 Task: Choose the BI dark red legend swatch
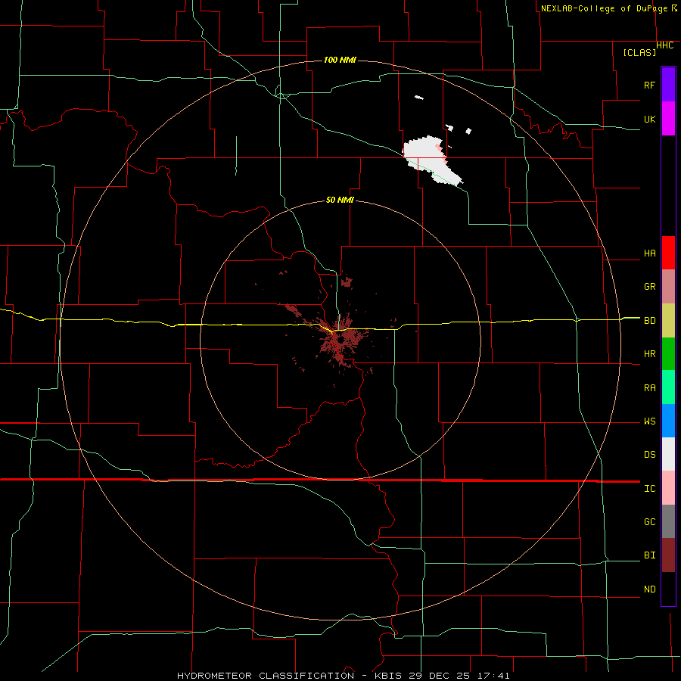pyautogui.click(x=668, y=555)
